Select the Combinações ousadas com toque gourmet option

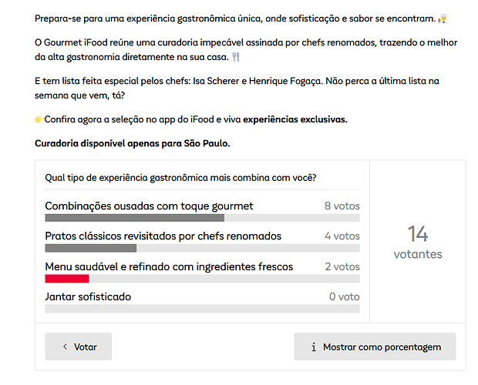point(149,206)
